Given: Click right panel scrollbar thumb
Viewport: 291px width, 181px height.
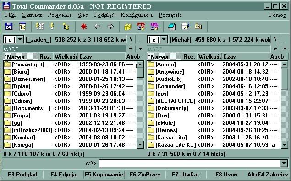Looking at the screenshot, I should [284, 79].
